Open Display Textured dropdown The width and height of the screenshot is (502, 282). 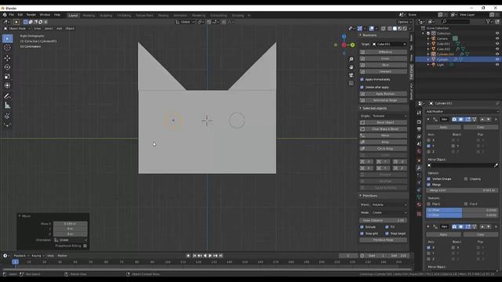(x=389, y=116)
